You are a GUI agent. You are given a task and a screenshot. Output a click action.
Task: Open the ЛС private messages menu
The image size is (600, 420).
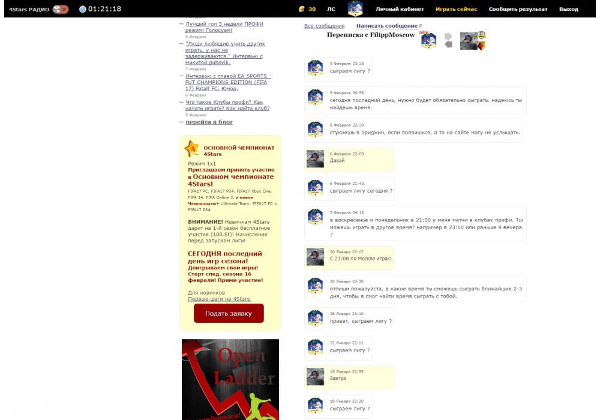click(x=331, y=9)
